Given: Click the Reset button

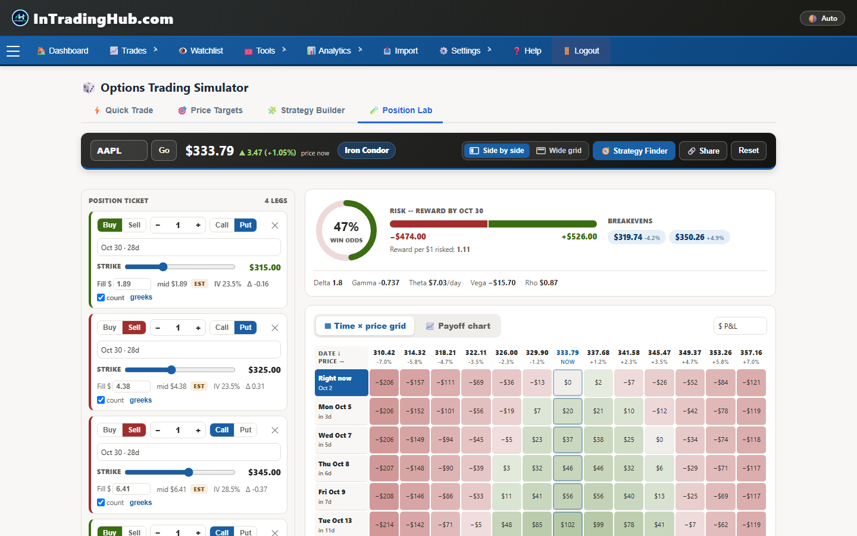Looking at the screenshot, I should pyautogui.click(x=749, y=151).
